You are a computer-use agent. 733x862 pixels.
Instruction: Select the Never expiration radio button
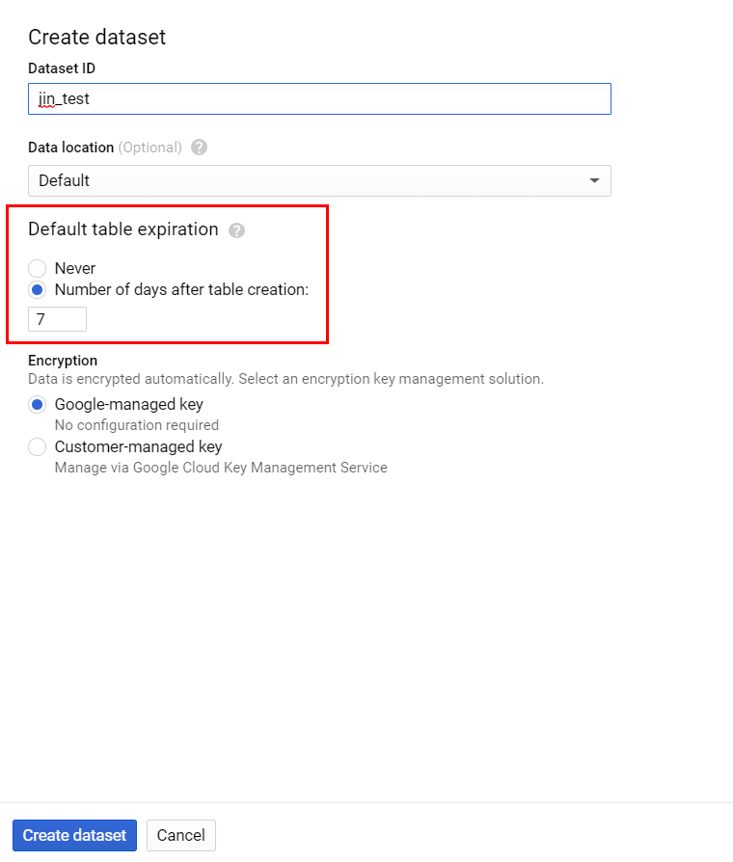(36, 268)
